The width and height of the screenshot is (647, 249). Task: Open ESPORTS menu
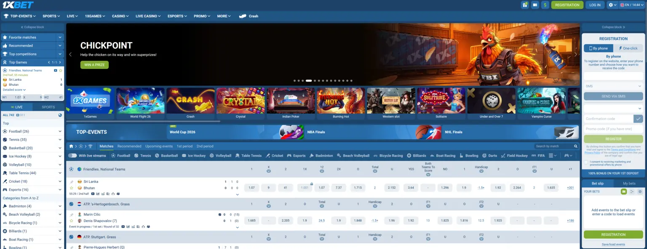click(177, 16)
